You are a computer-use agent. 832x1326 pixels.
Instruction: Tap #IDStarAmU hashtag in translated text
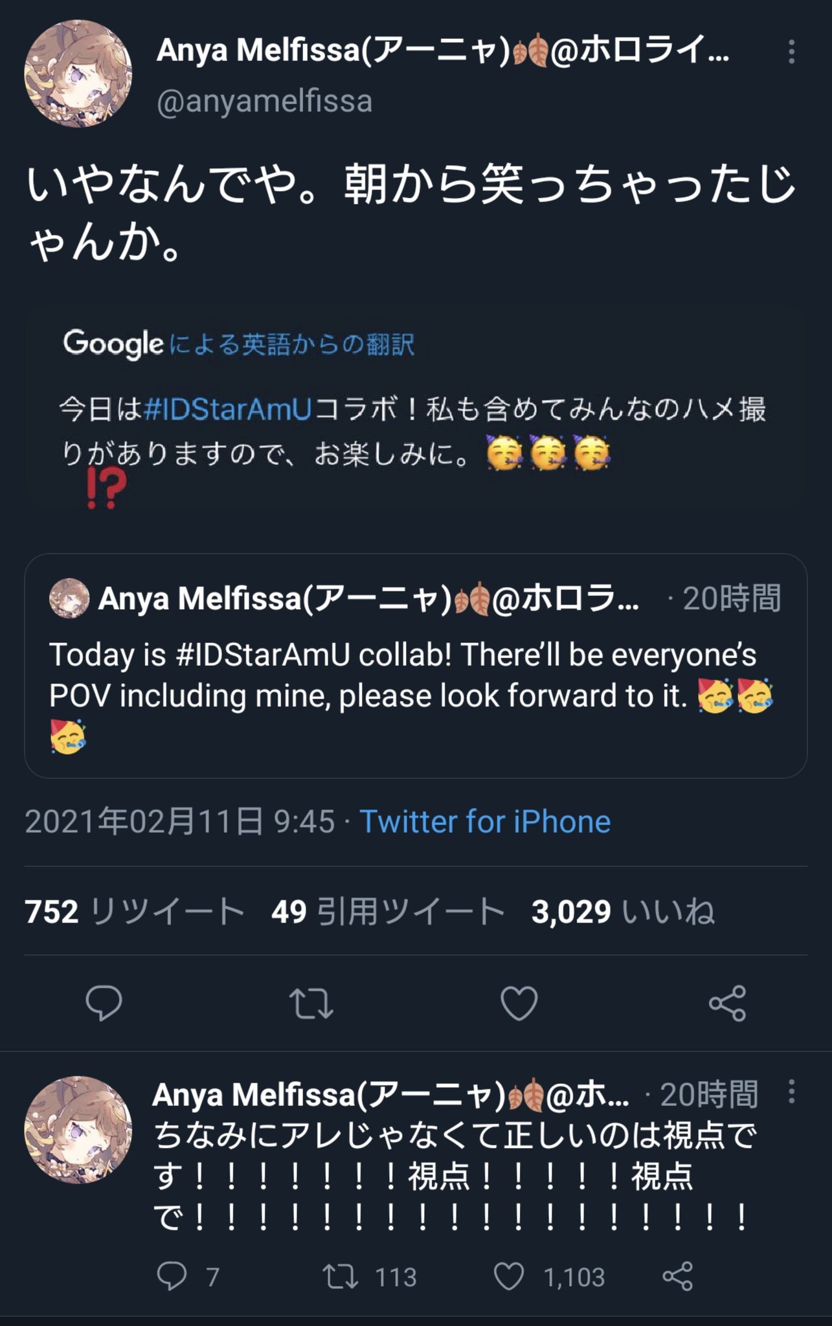point(227,410)
